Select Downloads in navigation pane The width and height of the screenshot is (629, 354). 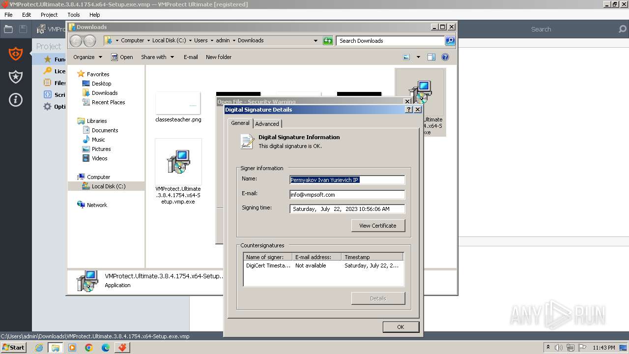pyautogui.click(x=100, y=93)
